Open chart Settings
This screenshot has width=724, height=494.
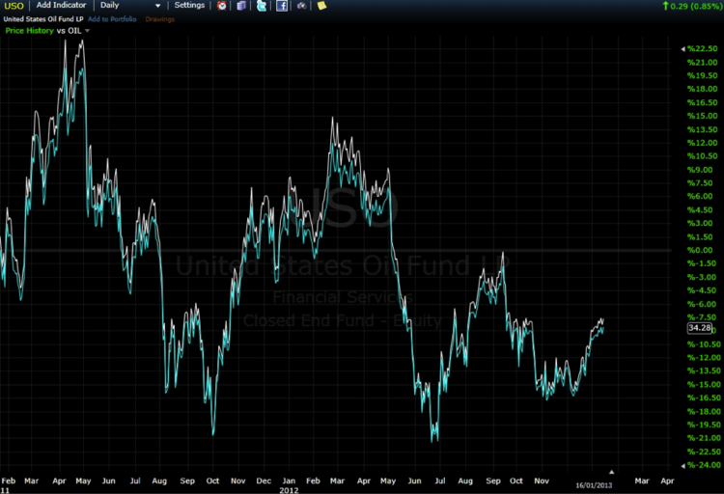point(189,5)
